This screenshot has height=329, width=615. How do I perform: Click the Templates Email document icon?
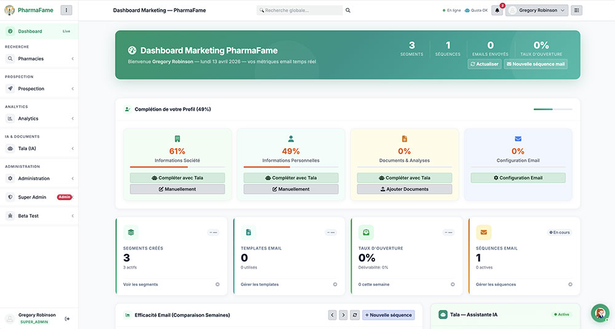tap(248, 232)
